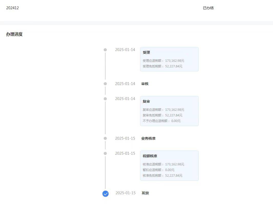This screenshot has width=273, height=207.
Task: Select the timeline dot beside 复审
Action: [x=105, y=99]
